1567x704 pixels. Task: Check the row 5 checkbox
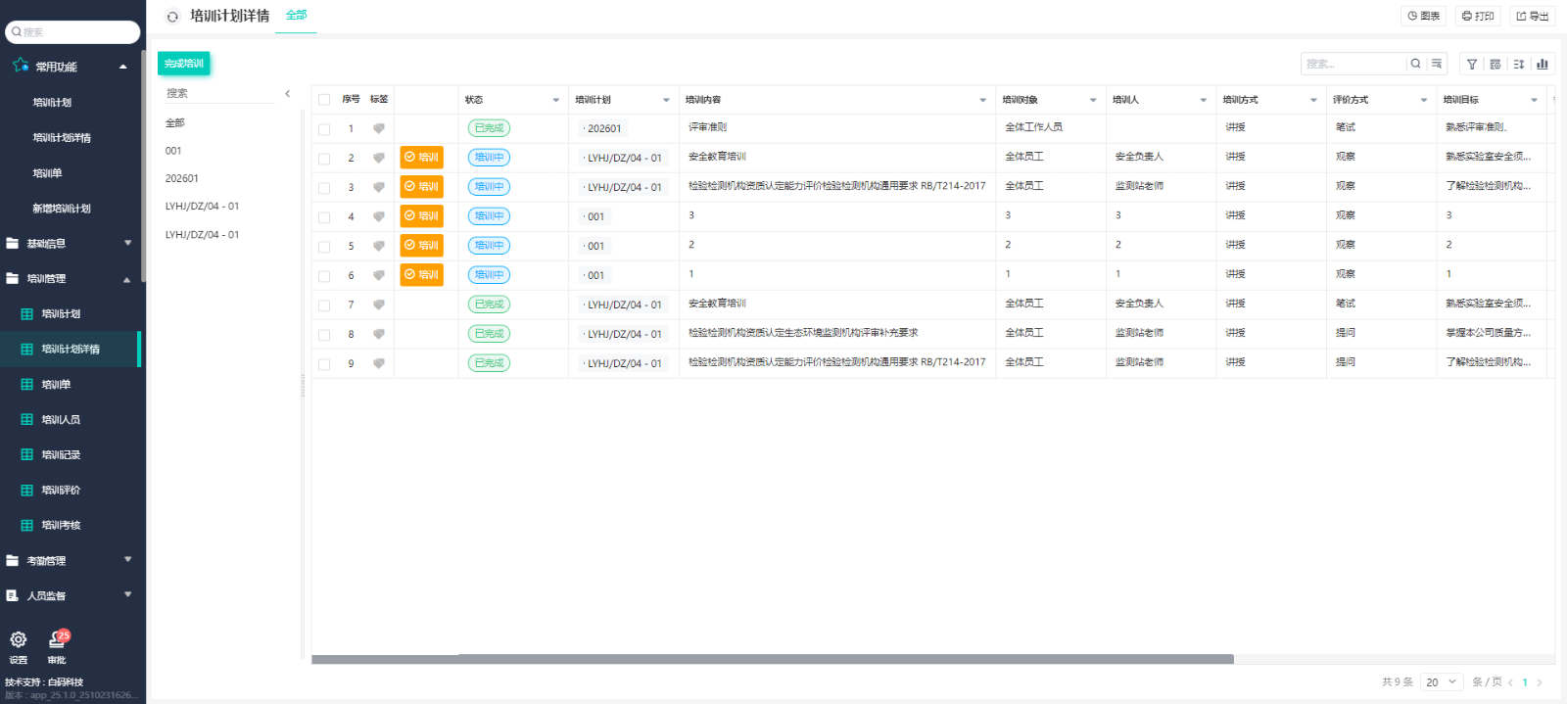324,247
